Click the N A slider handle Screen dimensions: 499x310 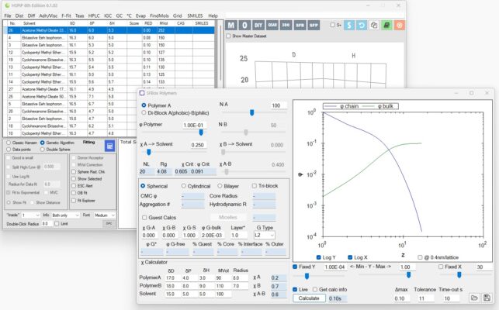coord(251,112)
